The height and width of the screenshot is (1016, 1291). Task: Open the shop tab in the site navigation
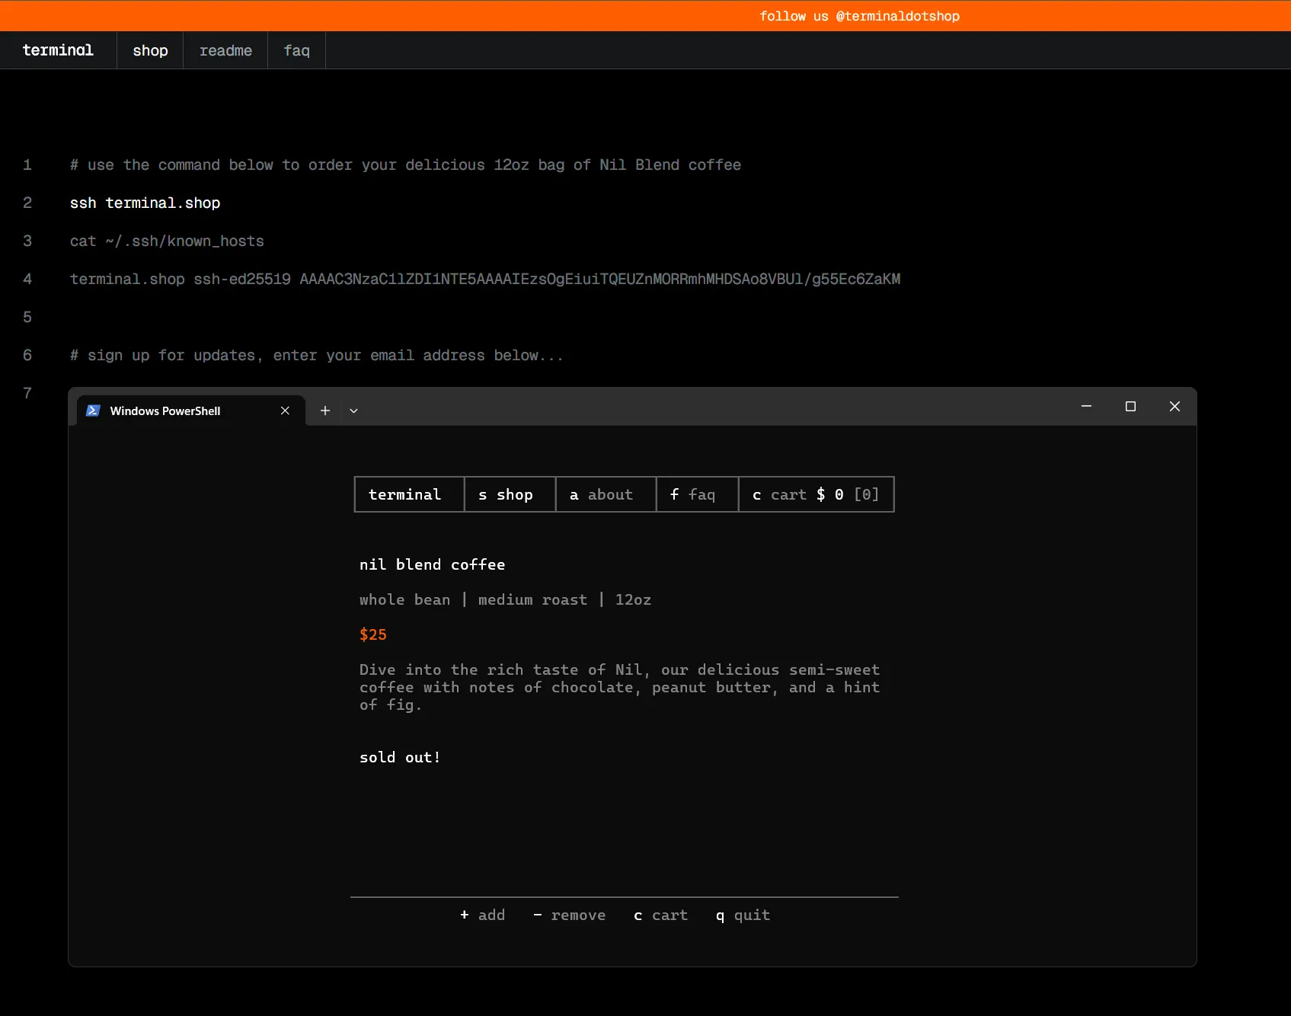click(150, 50)
